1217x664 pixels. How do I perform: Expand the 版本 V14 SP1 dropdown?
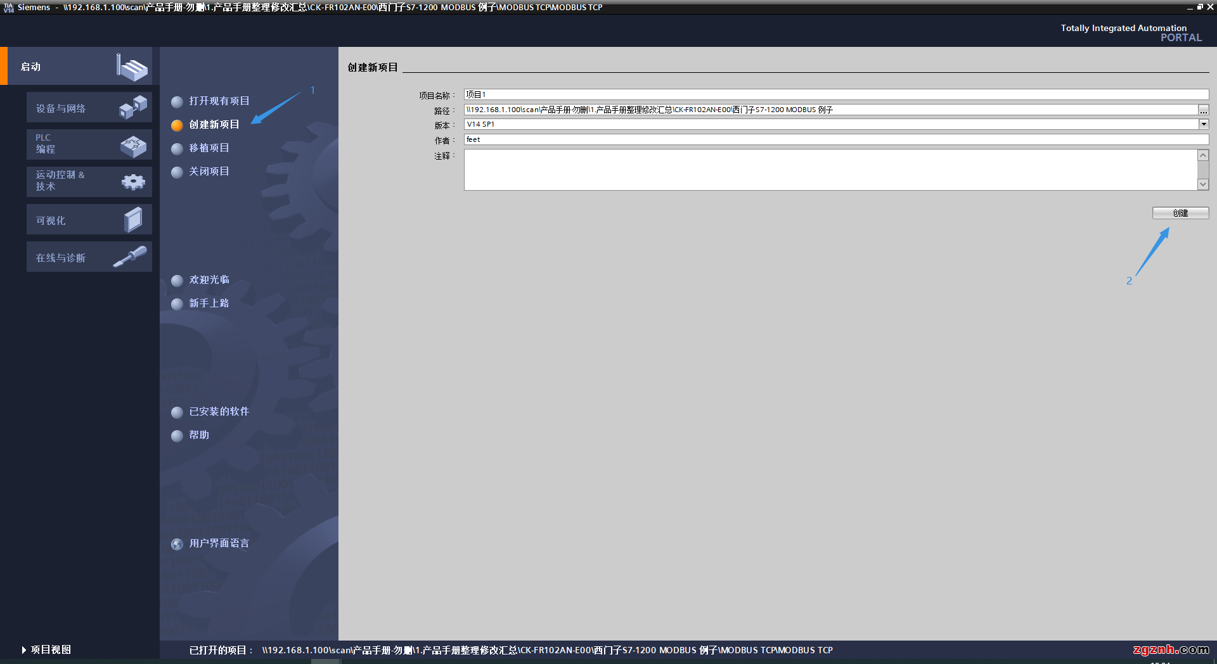click(x=1203, y=124)
